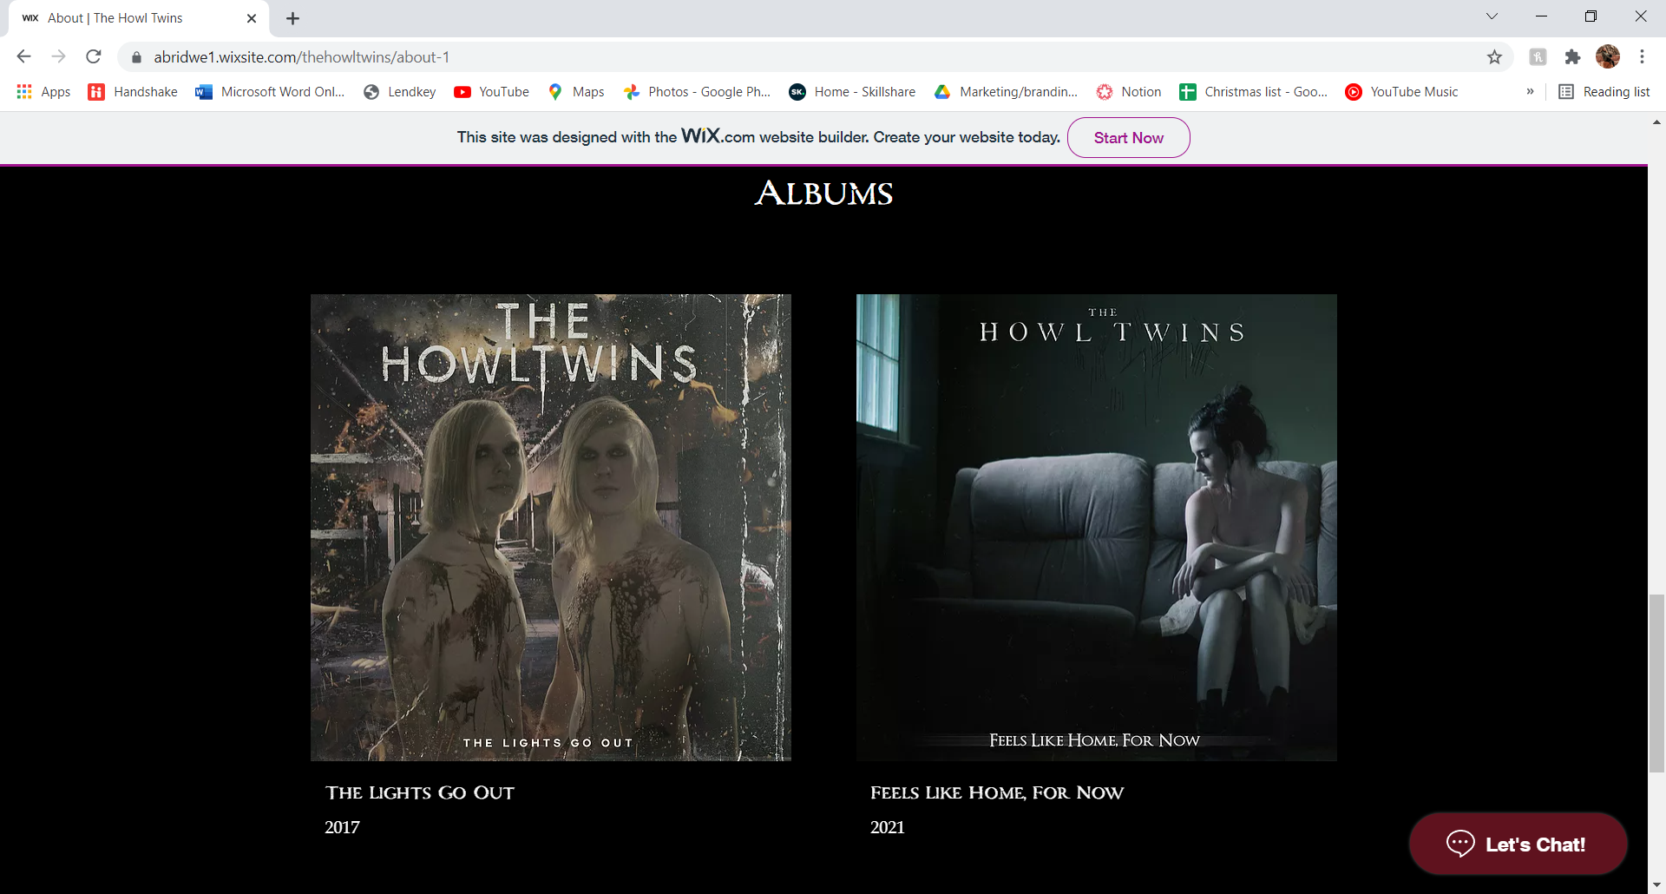This screenshot has height=894, width=1666.
Task: Open the Marketing/branding Drive bookmark
Action: 1006,92
